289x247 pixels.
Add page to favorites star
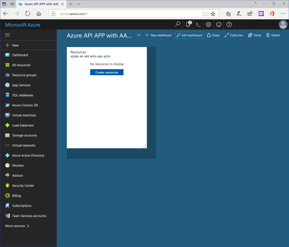tap(213, 14)
